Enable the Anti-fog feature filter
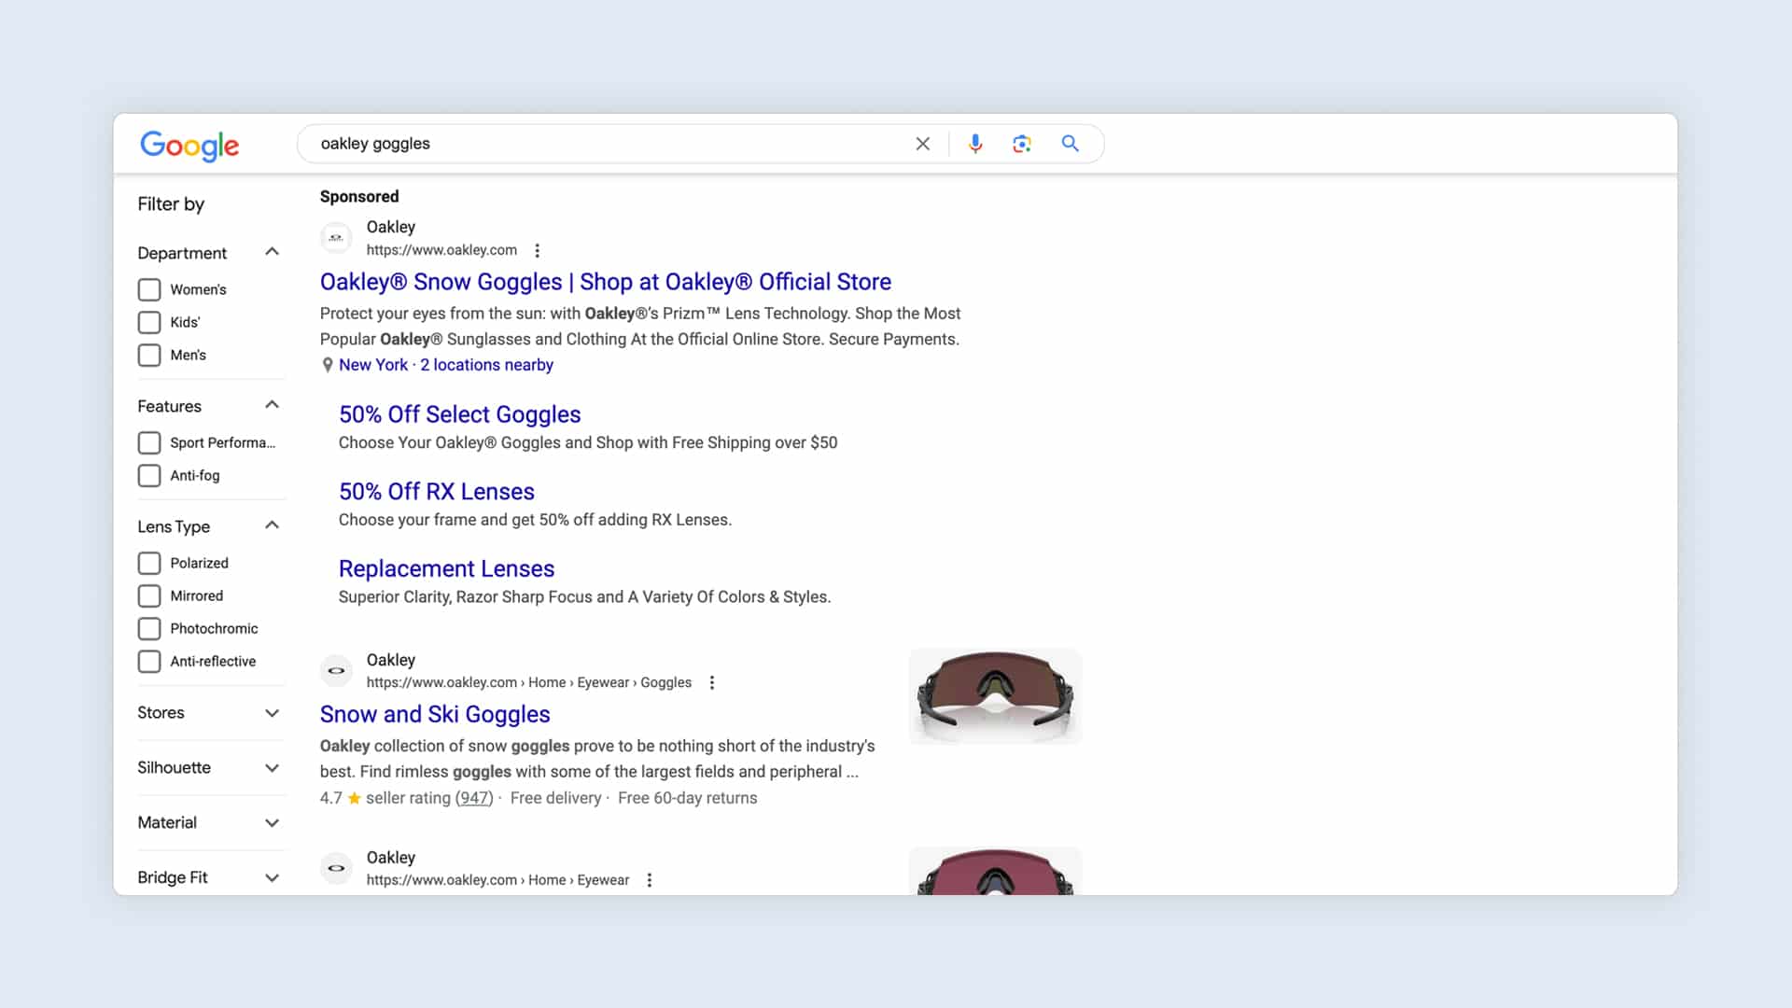This screenshot has width=1792, height=1008. [149, 475]
